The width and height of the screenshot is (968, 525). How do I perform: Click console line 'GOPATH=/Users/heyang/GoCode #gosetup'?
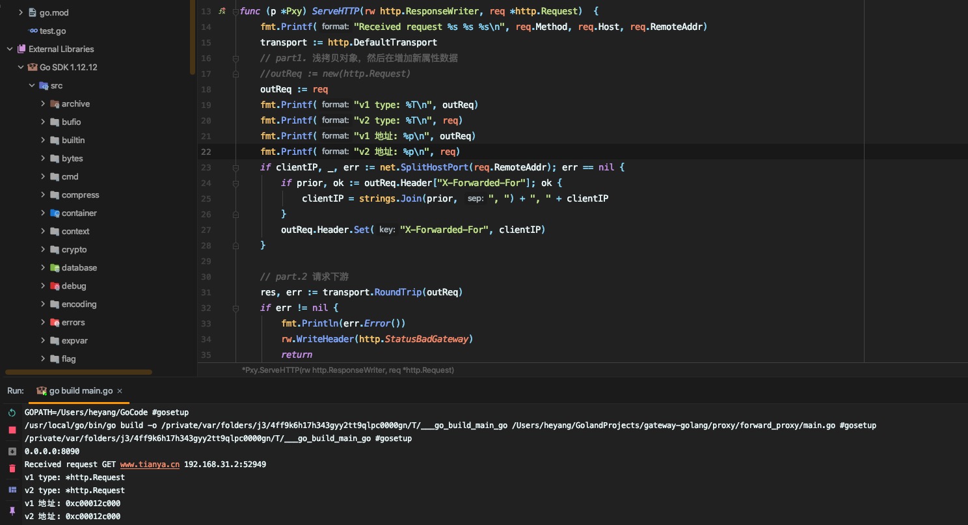coord(107,412)
